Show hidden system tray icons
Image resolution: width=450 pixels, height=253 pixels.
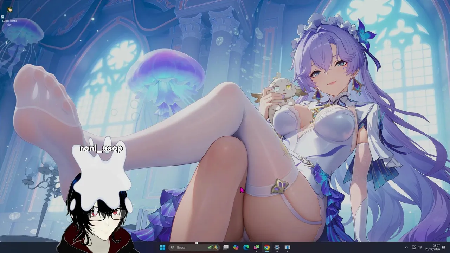406,247
